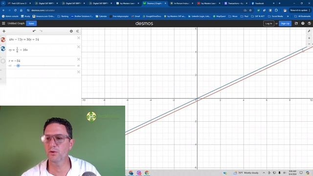Click the browser Reload button
The image size is (313, 176).
(15, 10)
